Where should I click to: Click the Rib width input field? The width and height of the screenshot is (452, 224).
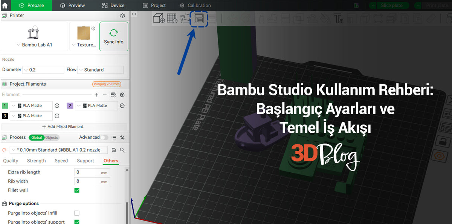[92, 181]
